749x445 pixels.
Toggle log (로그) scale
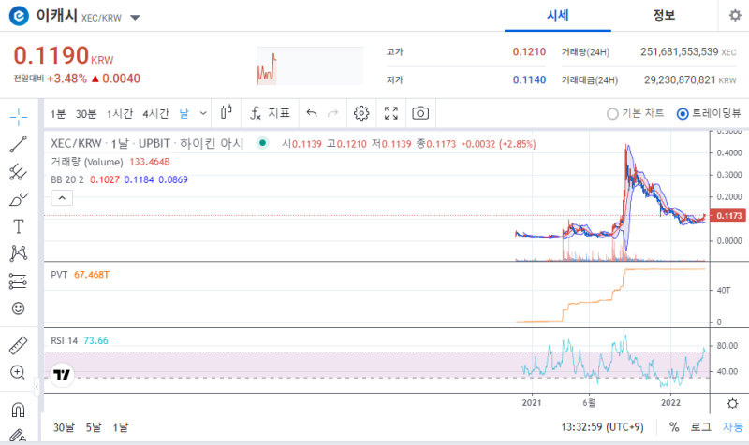click(700, 426)
